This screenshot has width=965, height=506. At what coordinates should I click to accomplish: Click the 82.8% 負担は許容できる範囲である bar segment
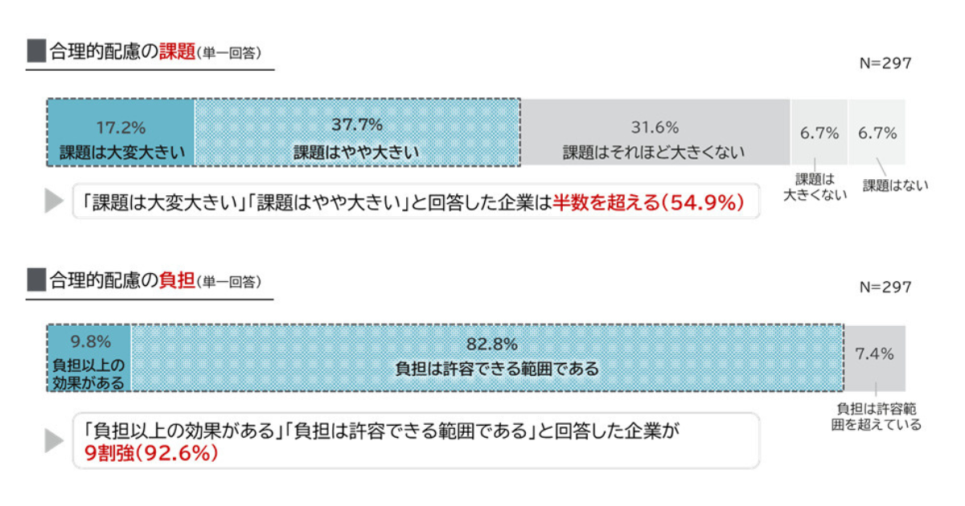(487, 358)
